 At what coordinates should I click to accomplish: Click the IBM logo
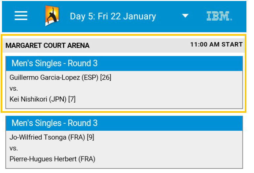pyautogui.click(x=219, y=16)
